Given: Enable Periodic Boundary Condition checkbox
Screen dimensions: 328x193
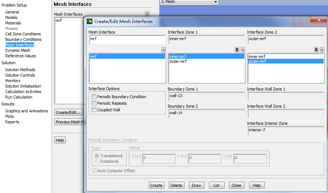Looking at the screenshot, I should pos(94,97).
